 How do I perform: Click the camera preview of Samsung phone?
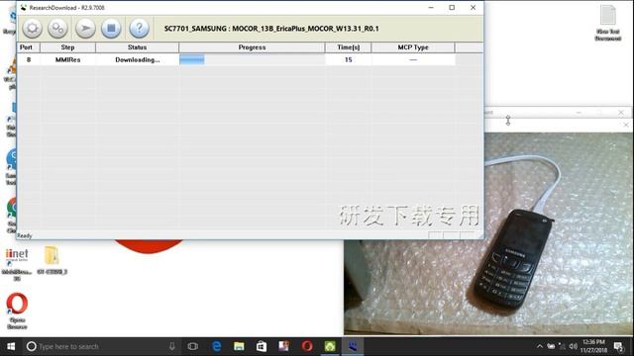(x=488, y=234)
